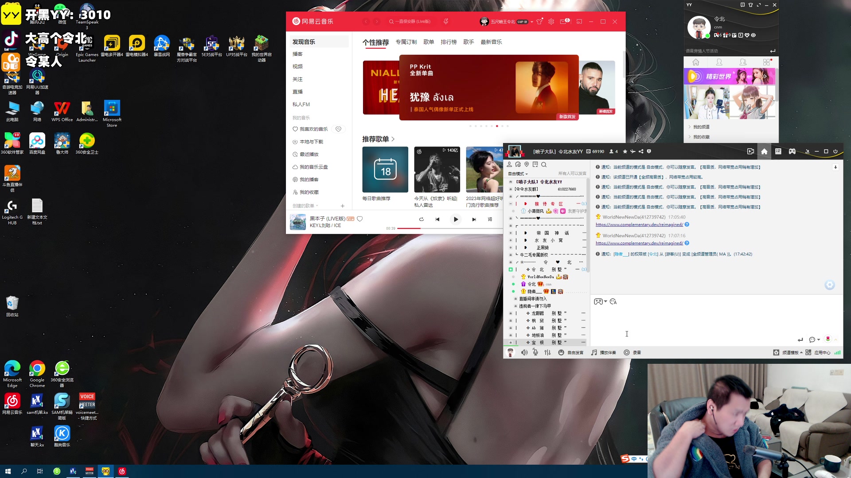
Task: Open 每日歌曲推荐 playlist thumbnail
Action: point(385,170)
